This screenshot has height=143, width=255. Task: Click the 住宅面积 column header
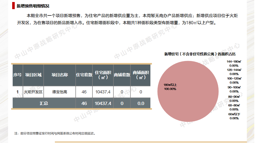pos(103,75)
